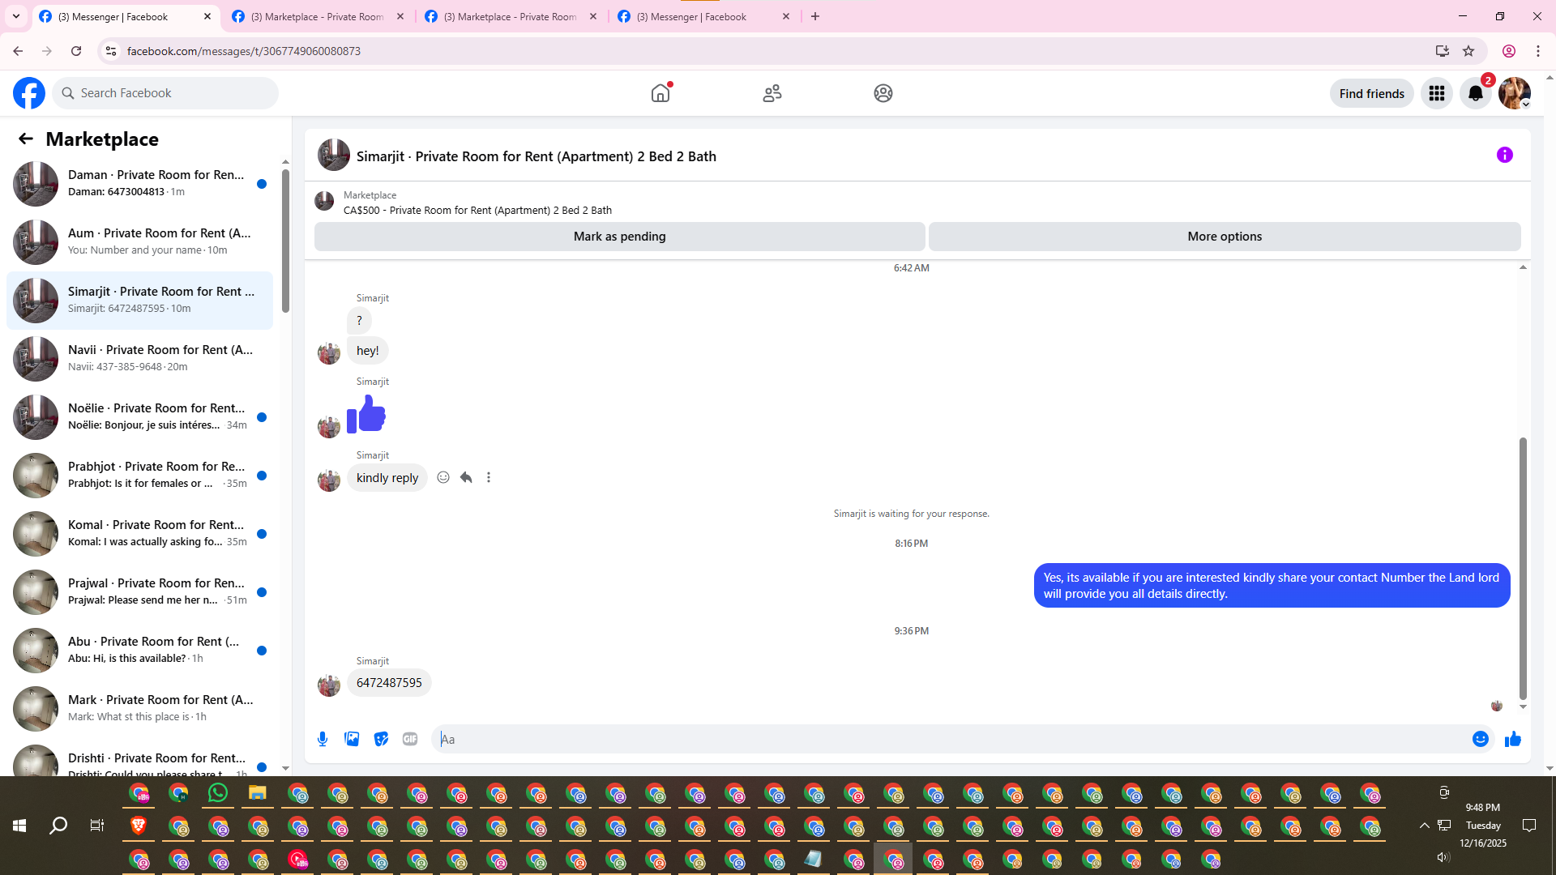The image size is (1556, 875).
Task: Go back using the Marketplace back arrow
Action: tap(26, 139)
